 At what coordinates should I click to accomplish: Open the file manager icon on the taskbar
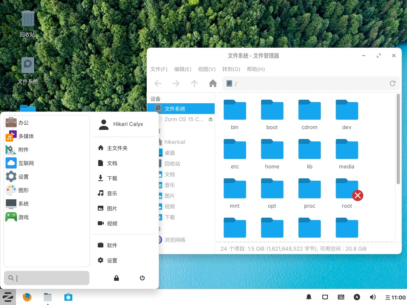pyautogui.click(x=48, y=297)
